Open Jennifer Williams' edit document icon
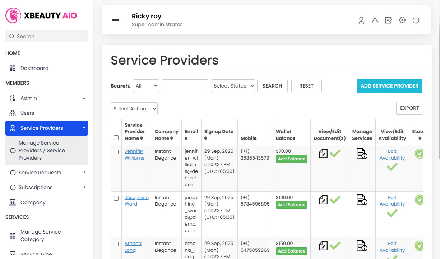The width and height of the screenshot is (440, 259). pyautogui.click(x=323, y=154)
